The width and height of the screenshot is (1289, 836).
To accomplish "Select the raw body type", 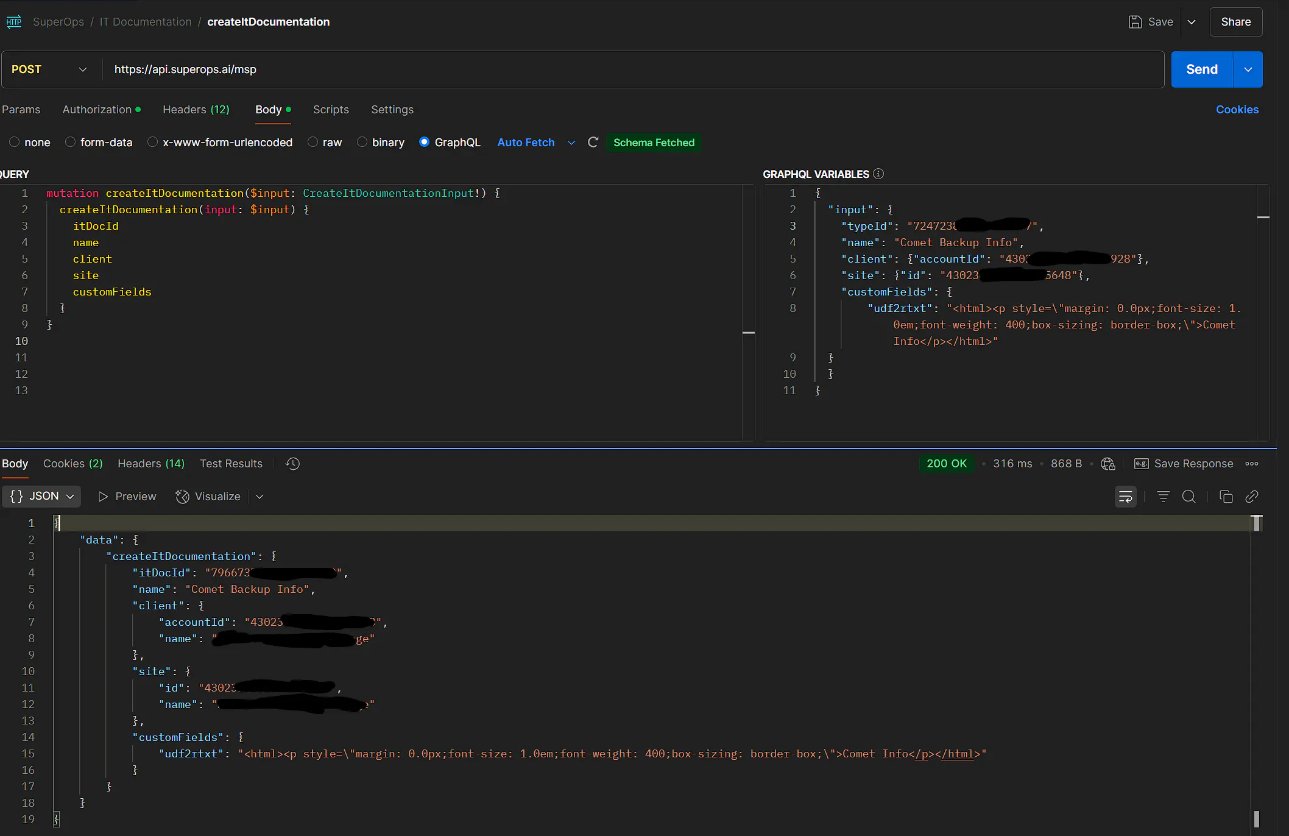I will click(313, 142).
